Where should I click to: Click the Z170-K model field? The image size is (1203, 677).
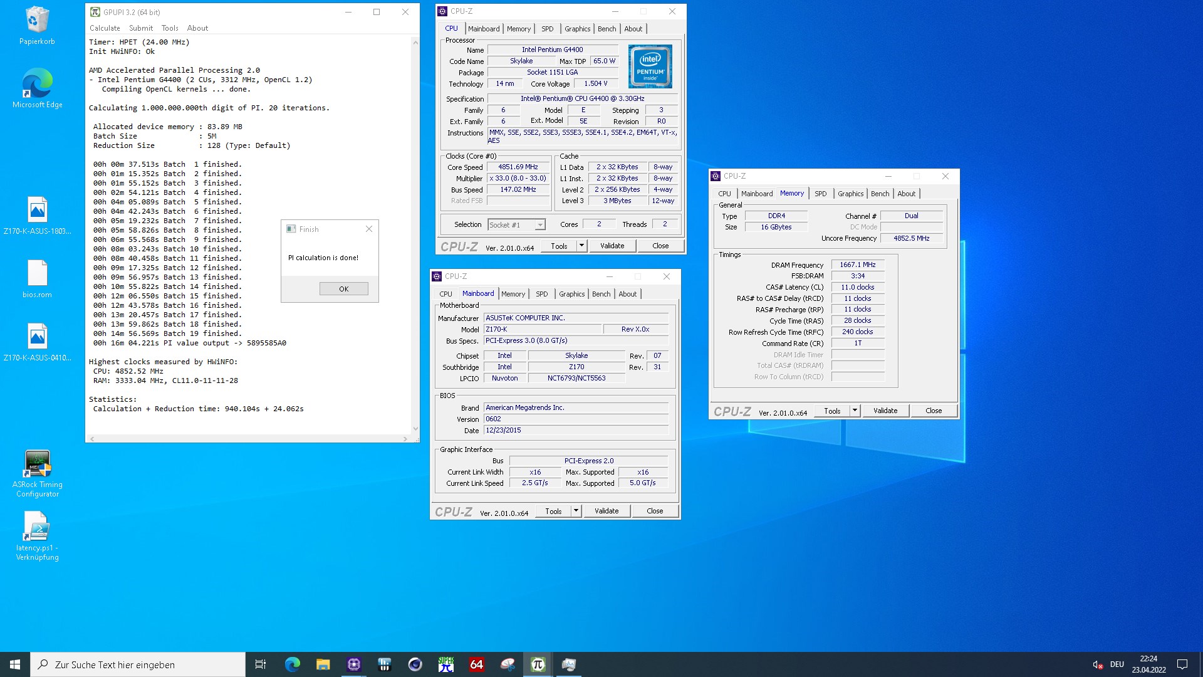click(x=542, y=329)
